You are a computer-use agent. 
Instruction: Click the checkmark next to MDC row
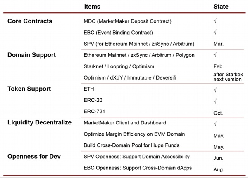point(215,21)
